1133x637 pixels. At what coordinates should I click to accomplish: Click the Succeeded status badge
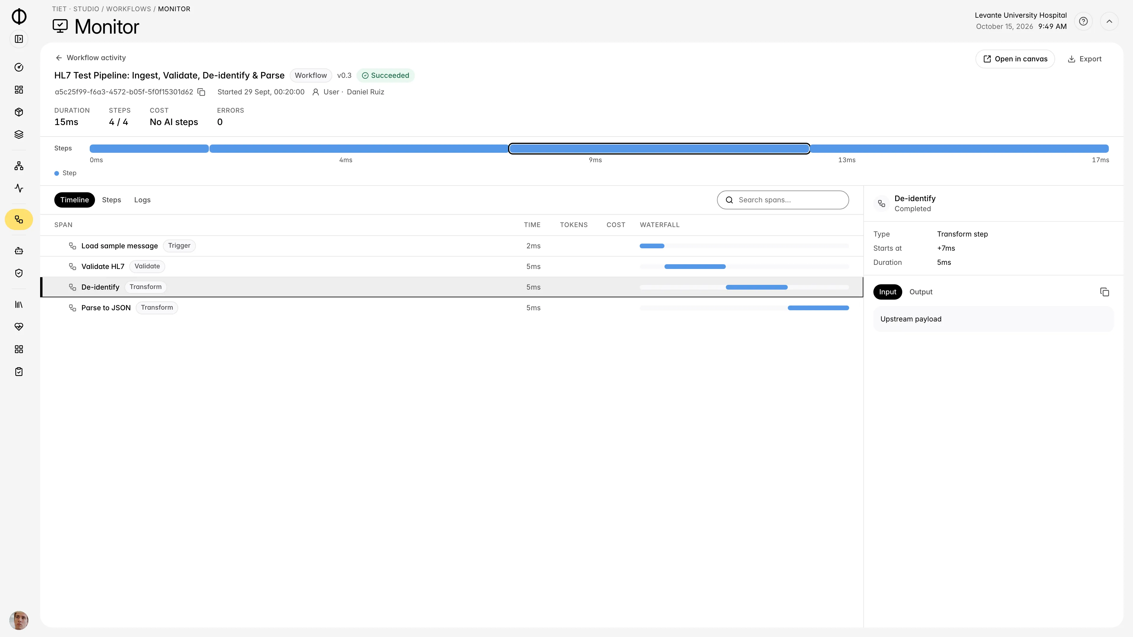[385, 75]
